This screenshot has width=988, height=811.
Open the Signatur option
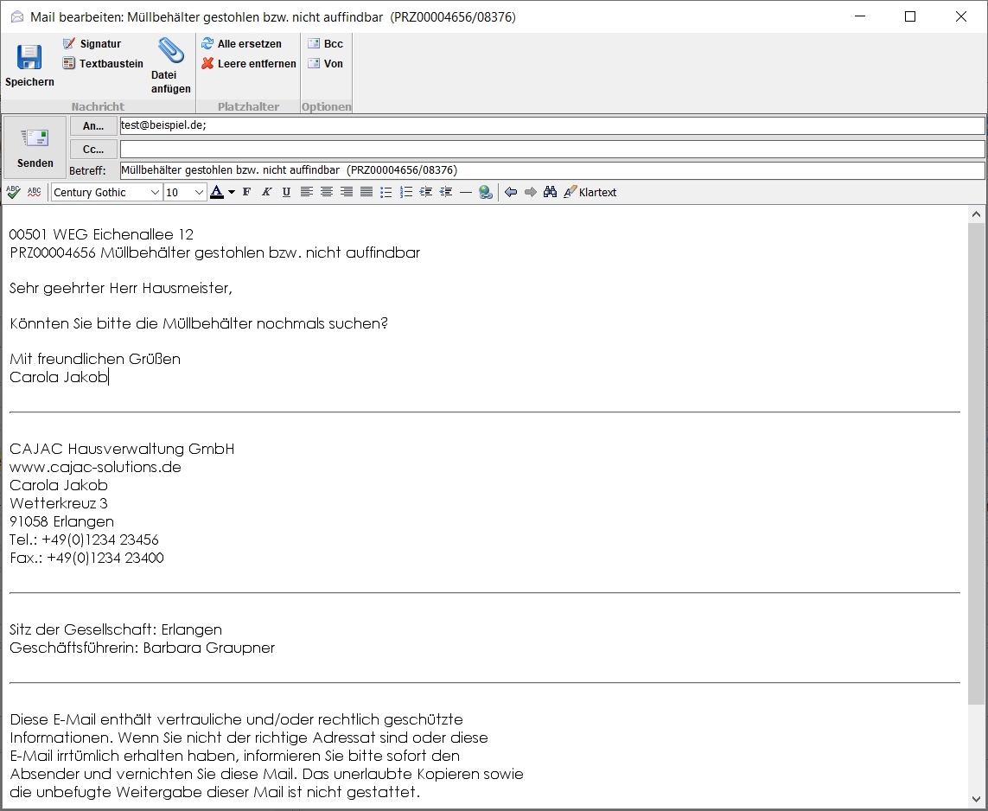pos(92,43)
